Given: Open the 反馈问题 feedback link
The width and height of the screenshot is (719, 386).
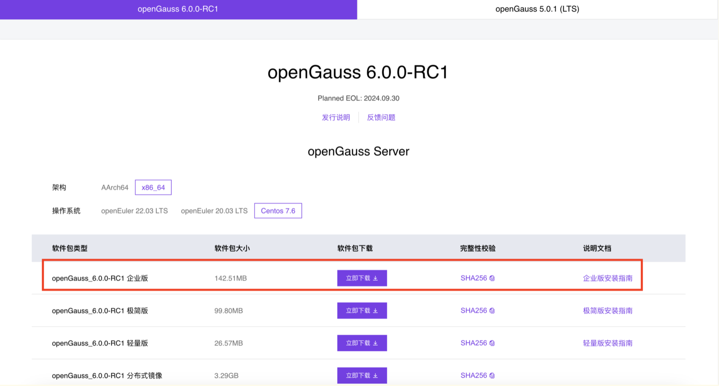Looking at the screenshot, I should tap(381, 117).
